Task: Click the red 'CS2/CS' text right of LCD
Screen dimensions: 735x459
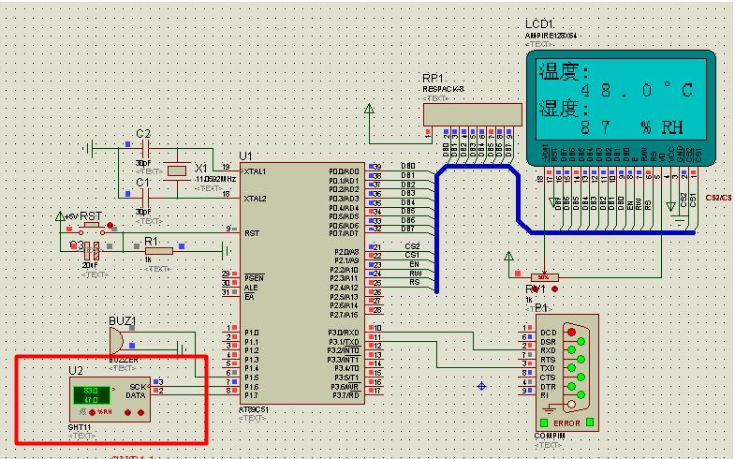Action: pos(718,198)
